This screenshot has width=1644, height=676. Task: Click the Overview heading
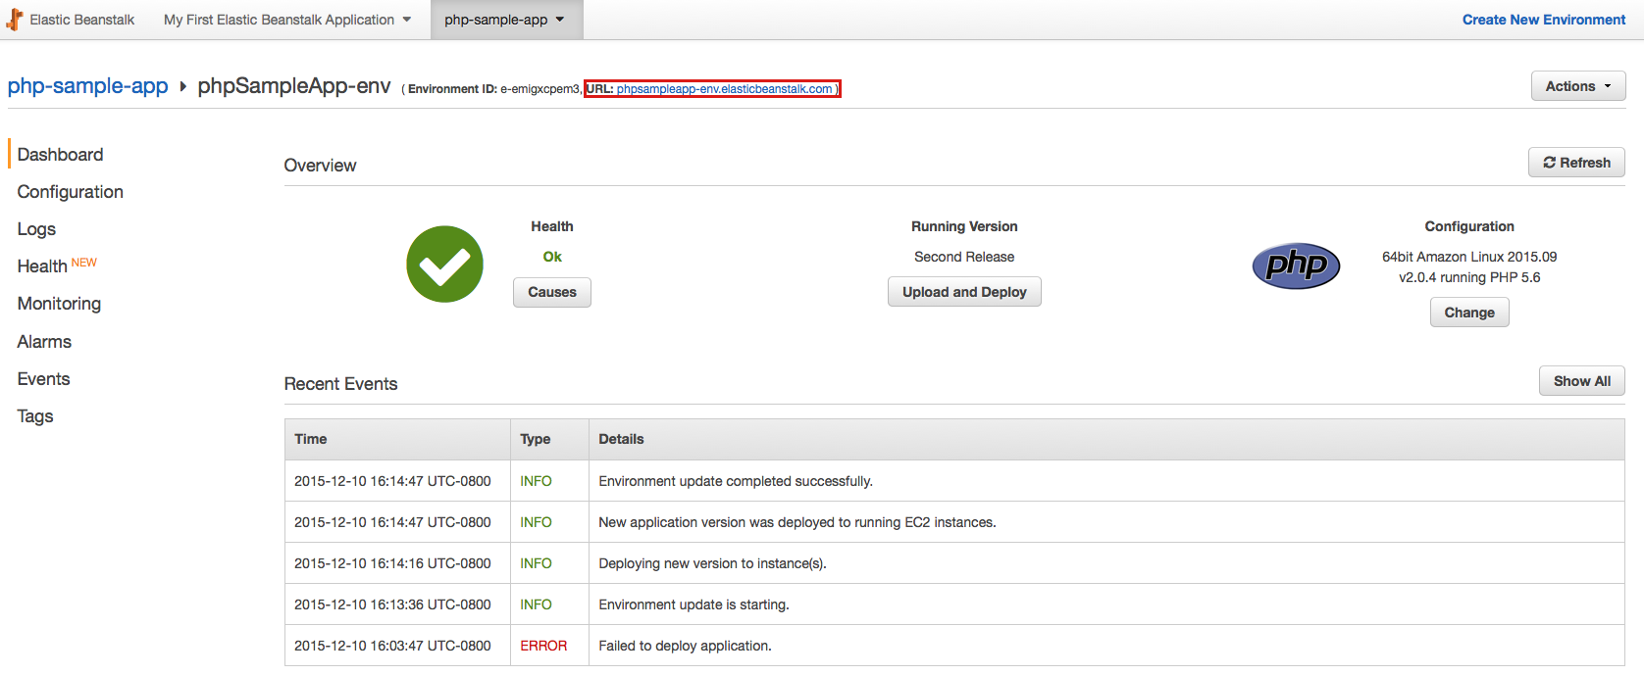click(x=320, y=166)
